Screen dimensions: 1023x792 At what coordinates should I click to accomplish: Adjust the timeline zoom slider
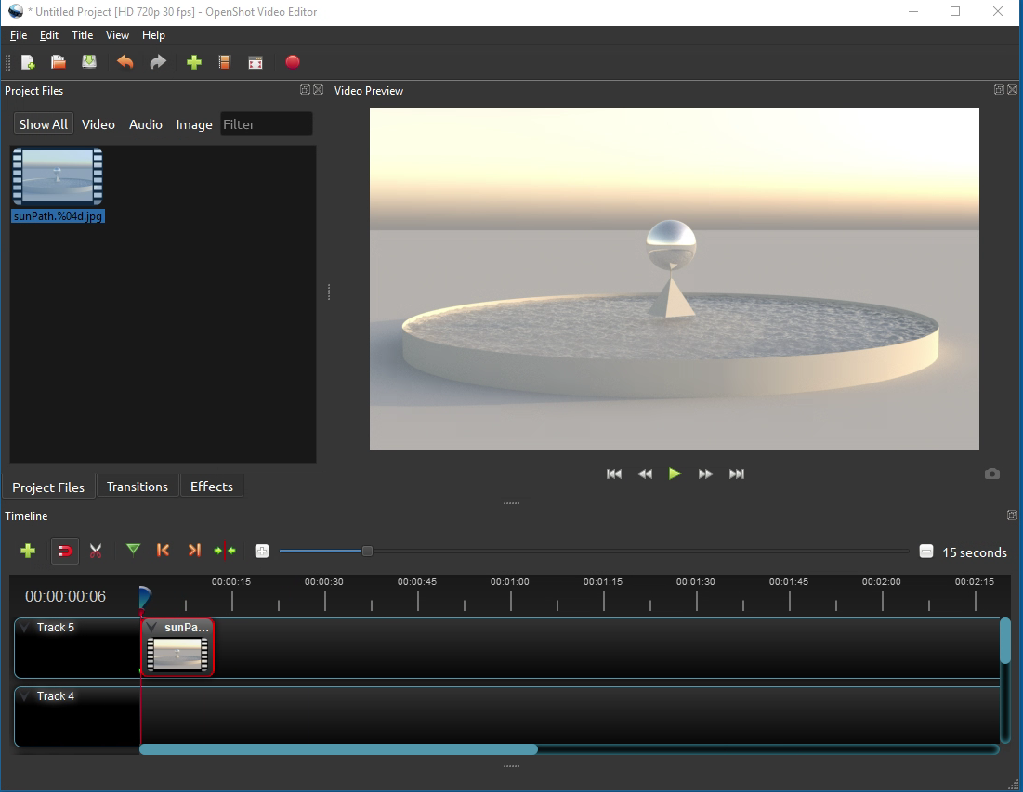[366, 550]
